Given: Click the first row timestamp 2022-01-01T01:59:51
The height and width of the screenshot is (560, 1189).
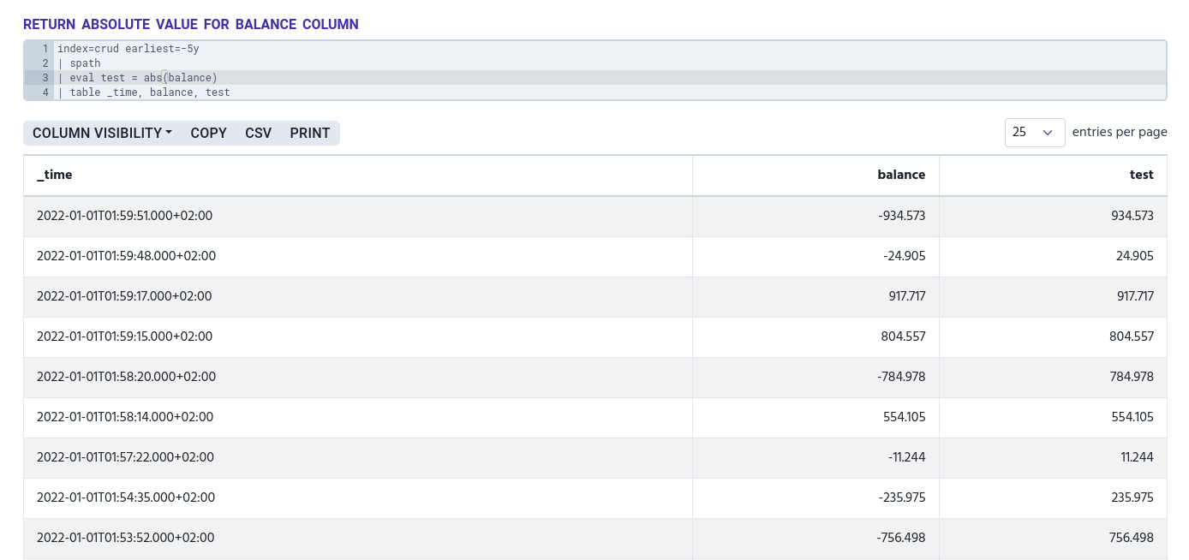Looking at the screenshot, I should (x=124, y=216).
